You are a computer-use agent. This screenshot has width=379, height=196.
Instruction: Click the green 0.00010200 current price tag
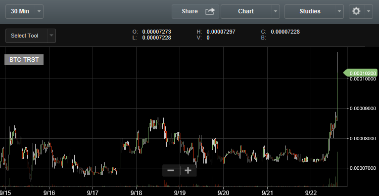click(360, 73)
